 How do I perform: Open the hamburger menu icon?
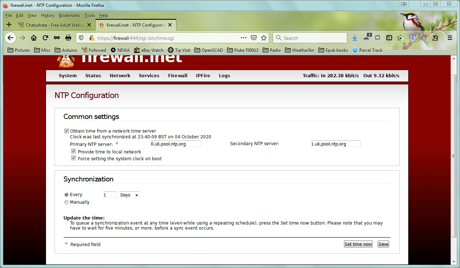[x=450, y=38]
